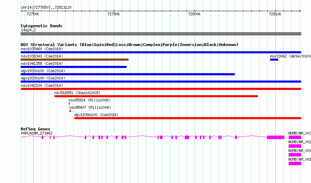The height and width of the screenshot is (183, 311).
Task: Click the nsv1035460 (Coe2014) blue gain bar
Action: pos(161,52)
